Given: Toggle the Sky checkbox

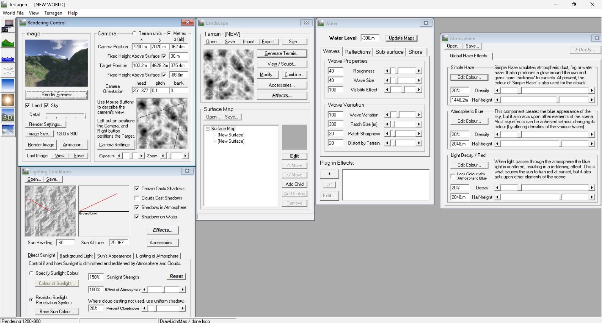Looking at the screenshot, I should [46, 105].
